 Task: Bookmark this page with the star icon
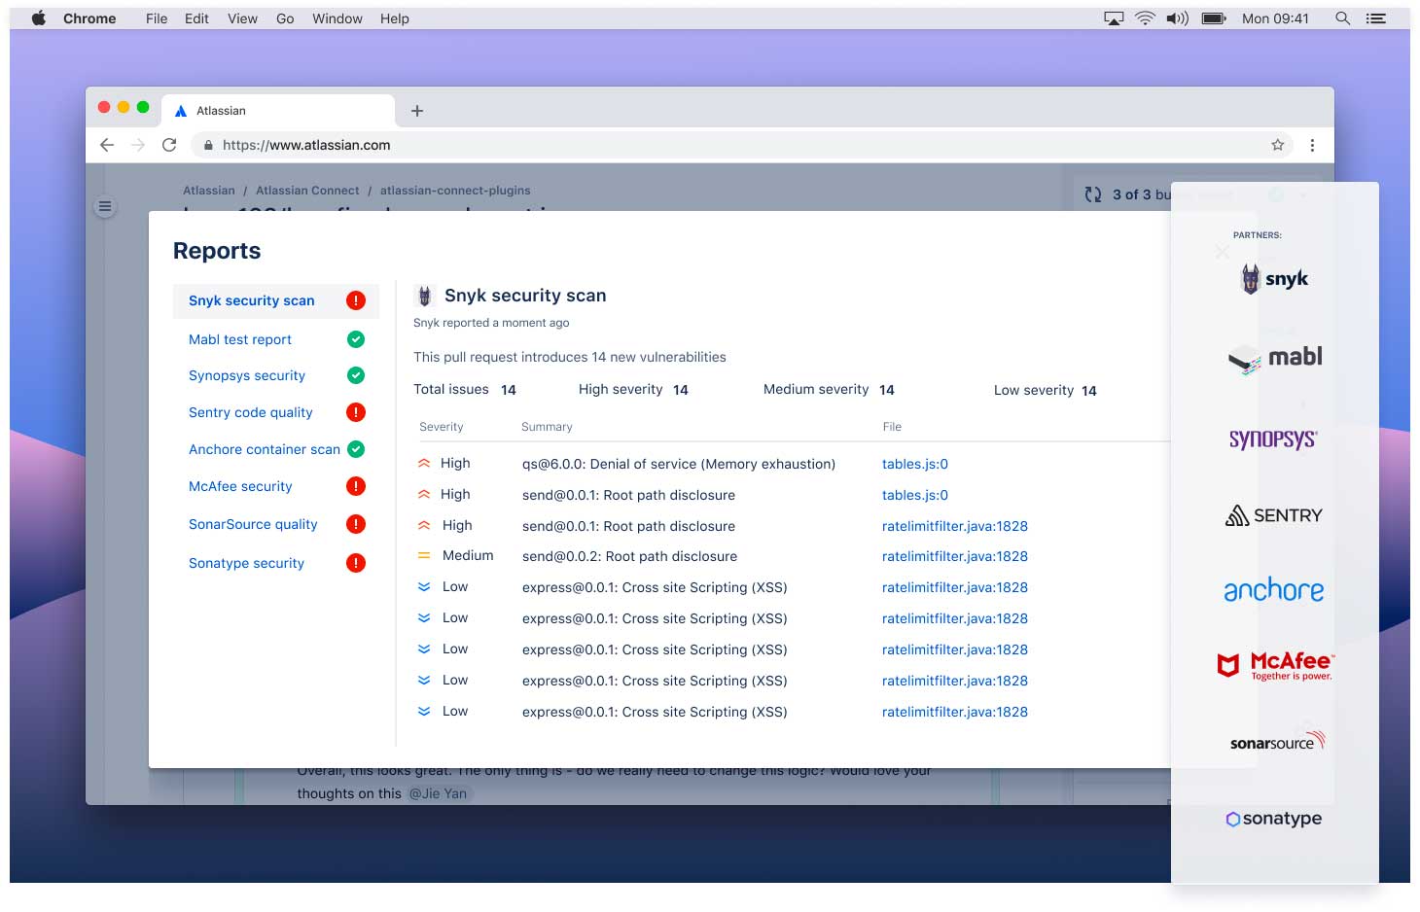tap(1278, 145)
